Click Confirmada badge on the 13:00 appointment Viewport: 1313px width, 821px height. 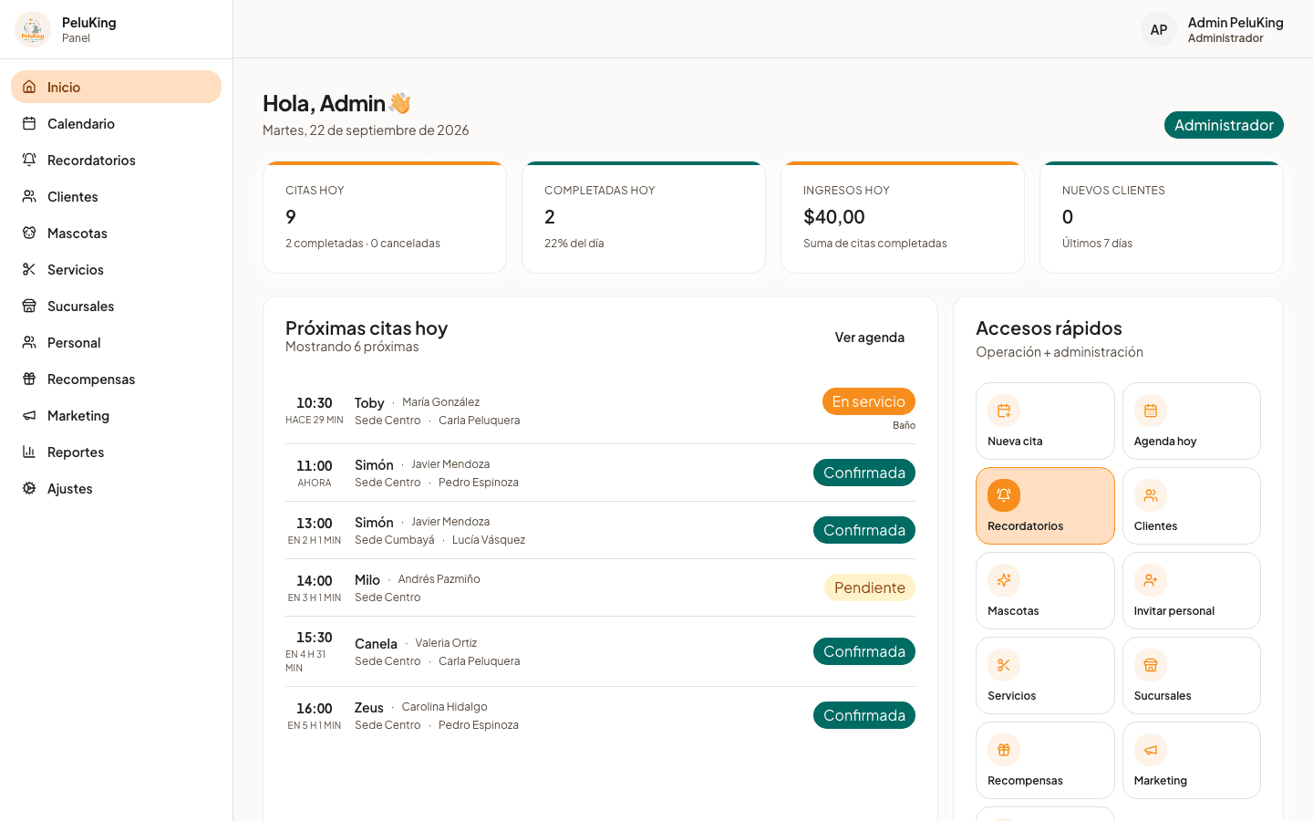tap(864, 530)
